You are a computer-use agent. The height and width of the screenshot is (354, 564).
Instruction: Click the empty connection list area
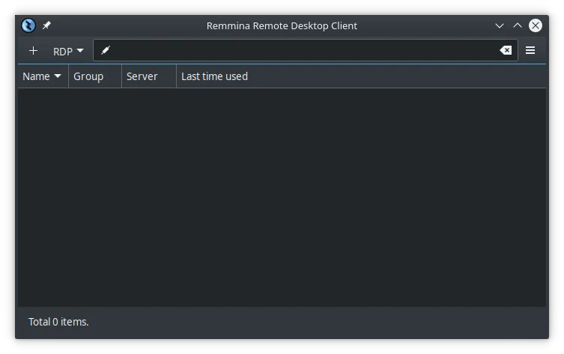[282, 195]
